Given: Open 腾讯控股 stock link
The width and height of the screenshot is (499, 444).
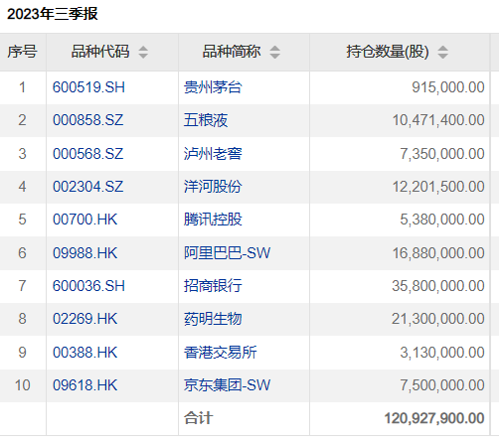Looking at the screenshot, I should (213, 220).
